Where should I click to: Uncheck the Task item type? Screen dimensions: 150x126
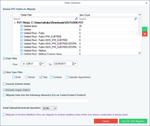pos(41,77)
